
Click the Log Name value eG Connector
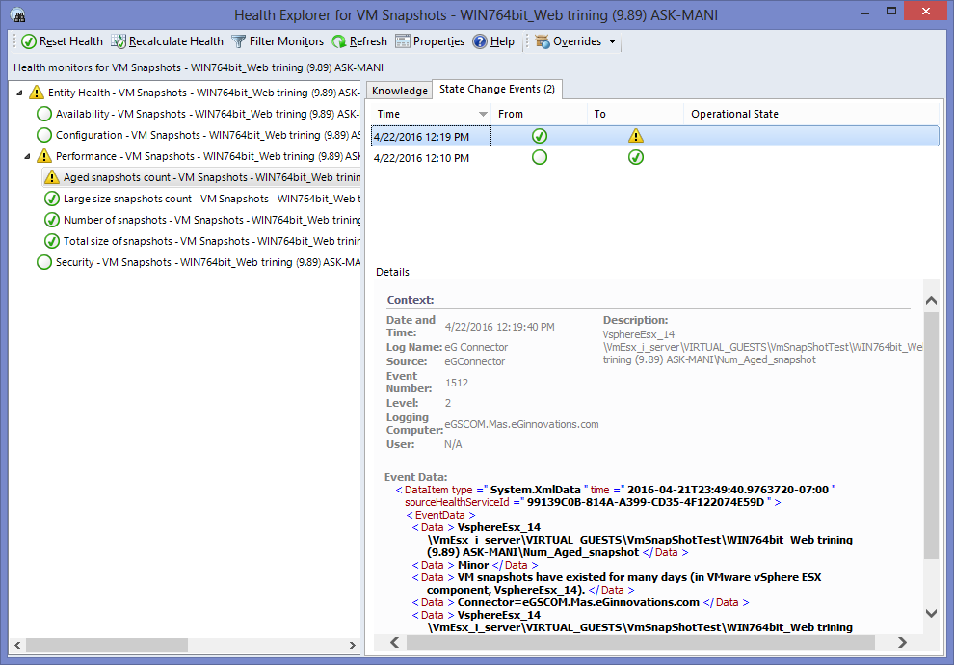(476, 347)
